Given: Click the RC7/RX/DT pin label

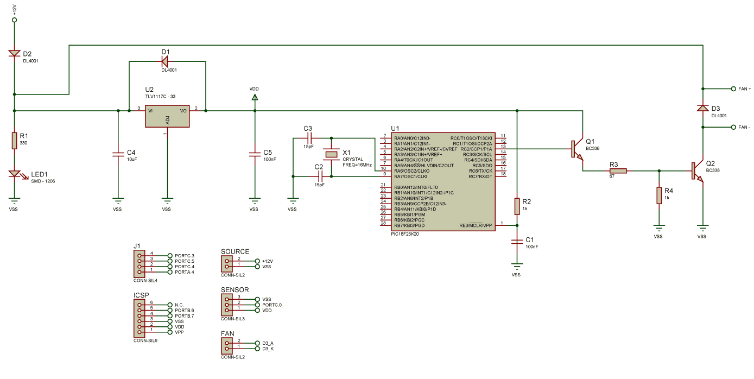Looking at the screenshot, I should point(480,176).
